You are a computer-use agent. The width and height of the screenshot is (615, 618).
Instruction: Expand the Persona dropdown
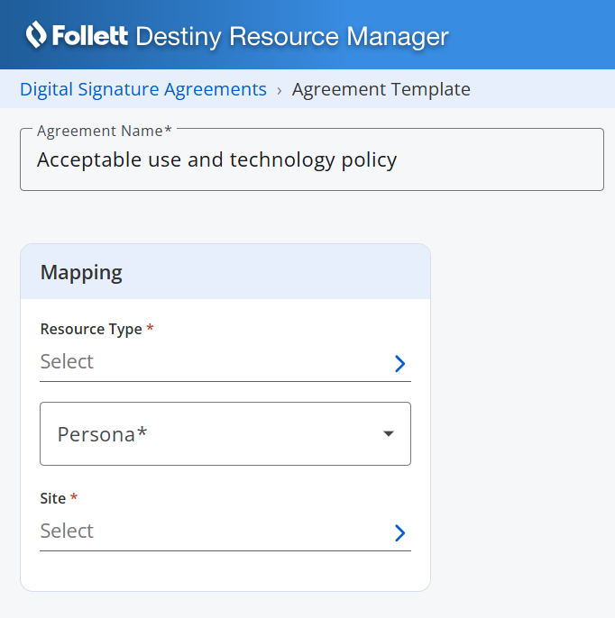pos(225,433)
